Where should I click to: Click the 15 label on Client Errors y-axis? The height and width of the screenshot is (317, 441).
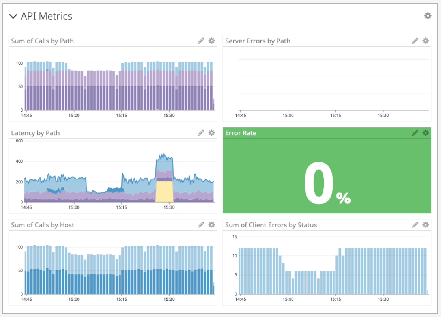[235, 237]
